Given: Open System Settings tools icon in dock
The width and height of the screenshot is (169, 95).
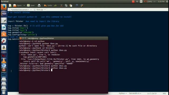Looking at the screenshot, I should pos(4,41).
